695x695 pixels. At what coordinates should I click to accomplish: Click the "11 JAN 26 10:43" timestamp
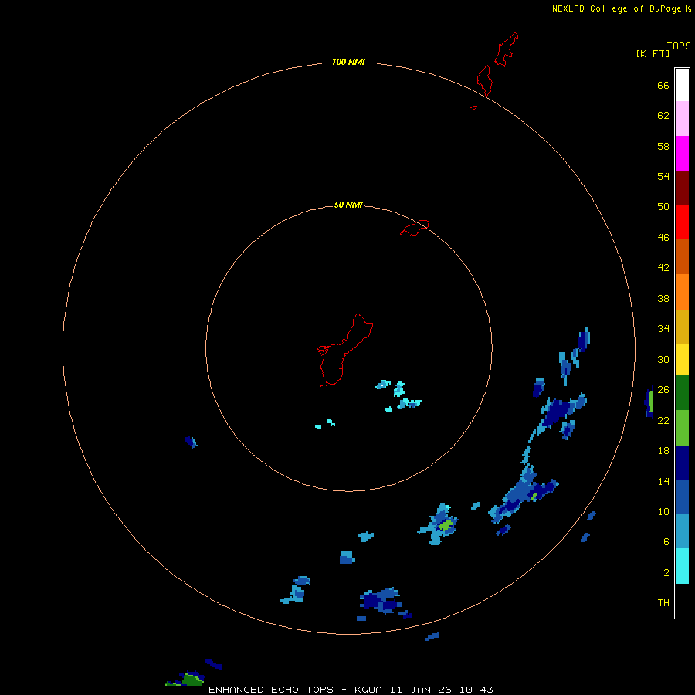point(442,690)
